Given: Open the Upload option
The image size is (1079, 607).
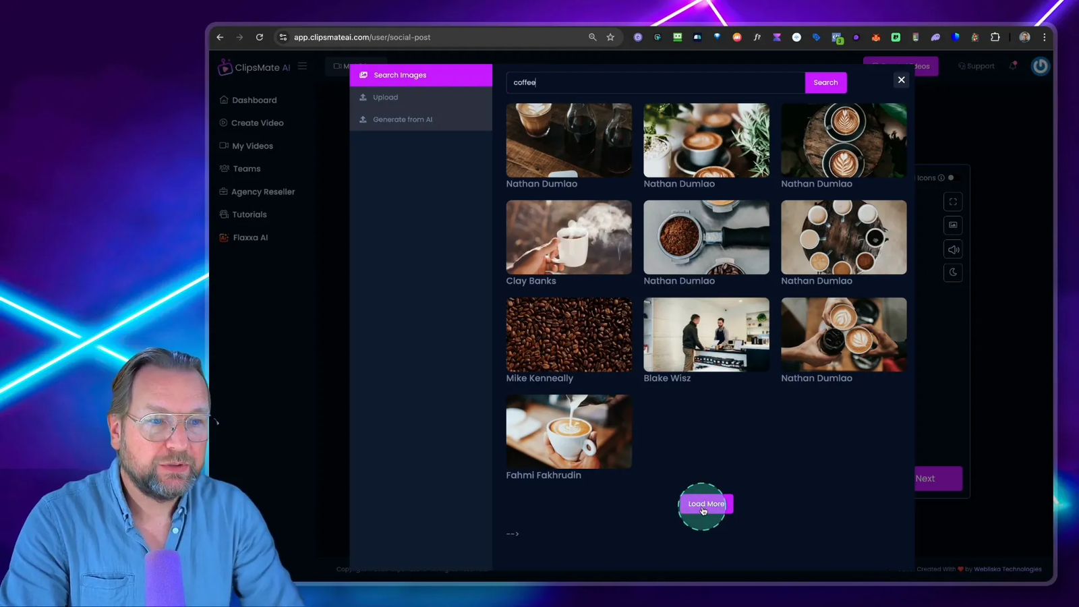Looking at the screenshot, I should [x=421, y=97].
